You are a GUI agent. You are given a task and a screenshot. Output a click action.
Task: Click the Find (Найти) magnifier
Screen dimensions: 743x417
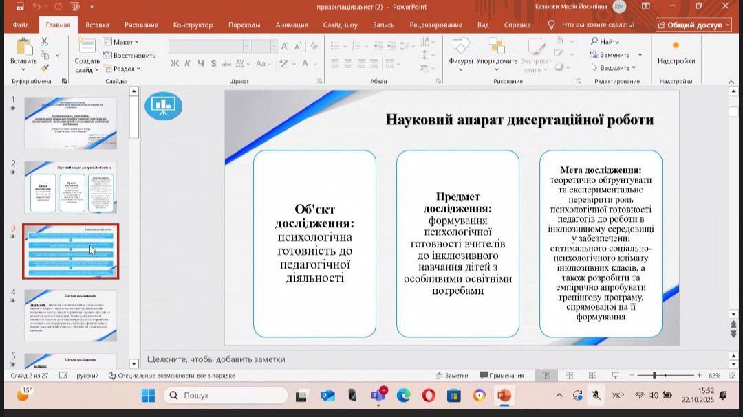[605, 42]
